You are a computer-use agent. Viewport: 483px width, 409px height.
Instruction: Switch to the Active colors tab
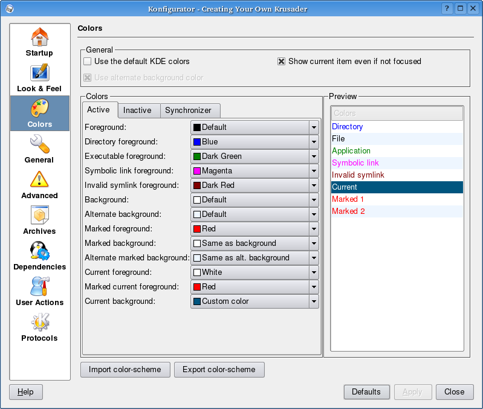click(100, 110)
